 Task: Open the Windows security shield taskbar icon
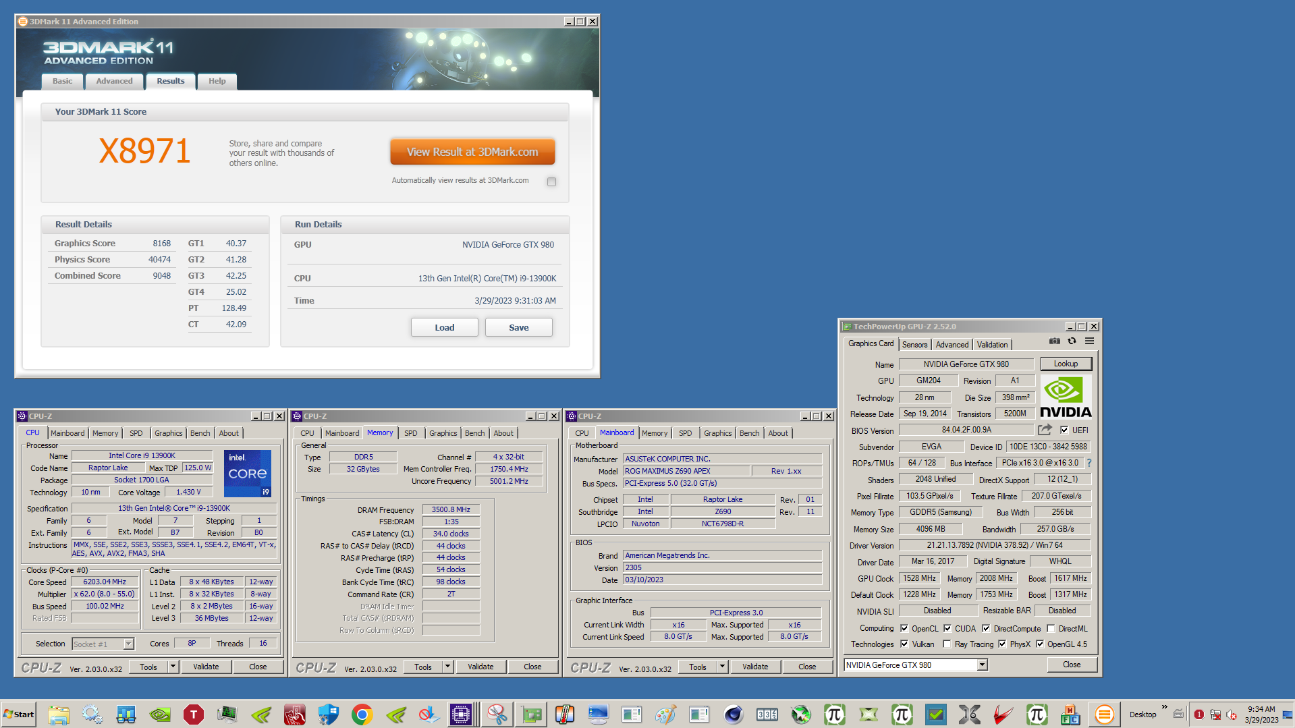tap(329, 715)
